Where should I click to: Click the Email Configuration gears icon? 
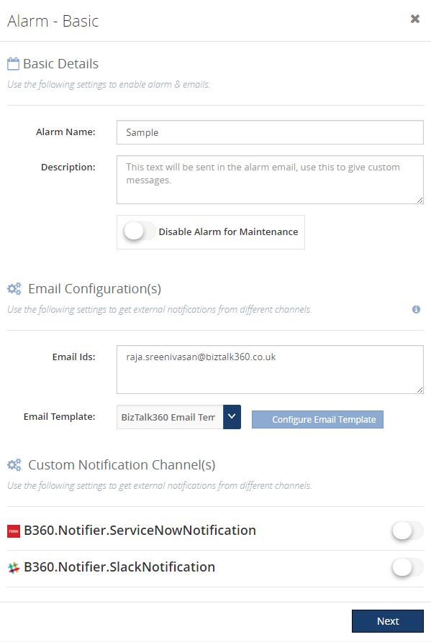[x=14, y=289]
